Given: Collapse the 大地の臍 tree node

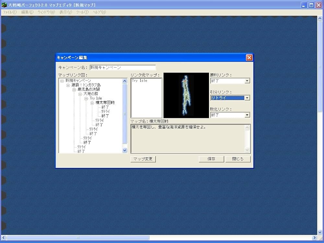Looking at the screenshot, I should click(x=80, y=94).
